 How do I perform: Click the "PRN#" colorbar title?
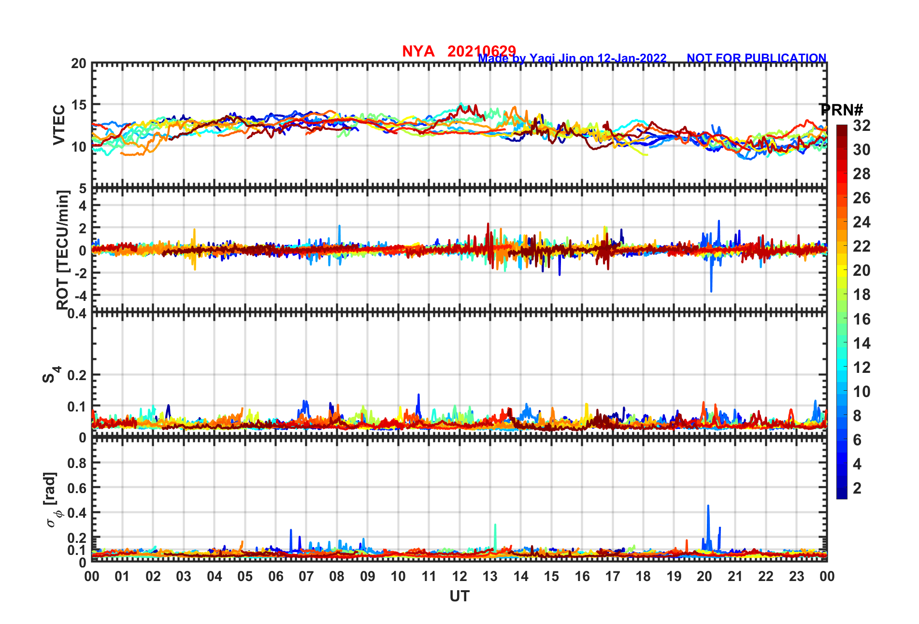(842, 110)
